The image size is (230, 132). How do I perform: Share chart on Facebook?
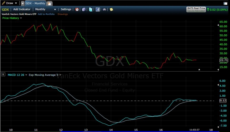pos(98,10)
